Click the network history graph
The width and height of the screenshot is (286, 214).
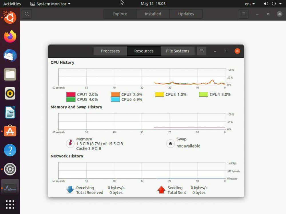[x=142, y=170]
